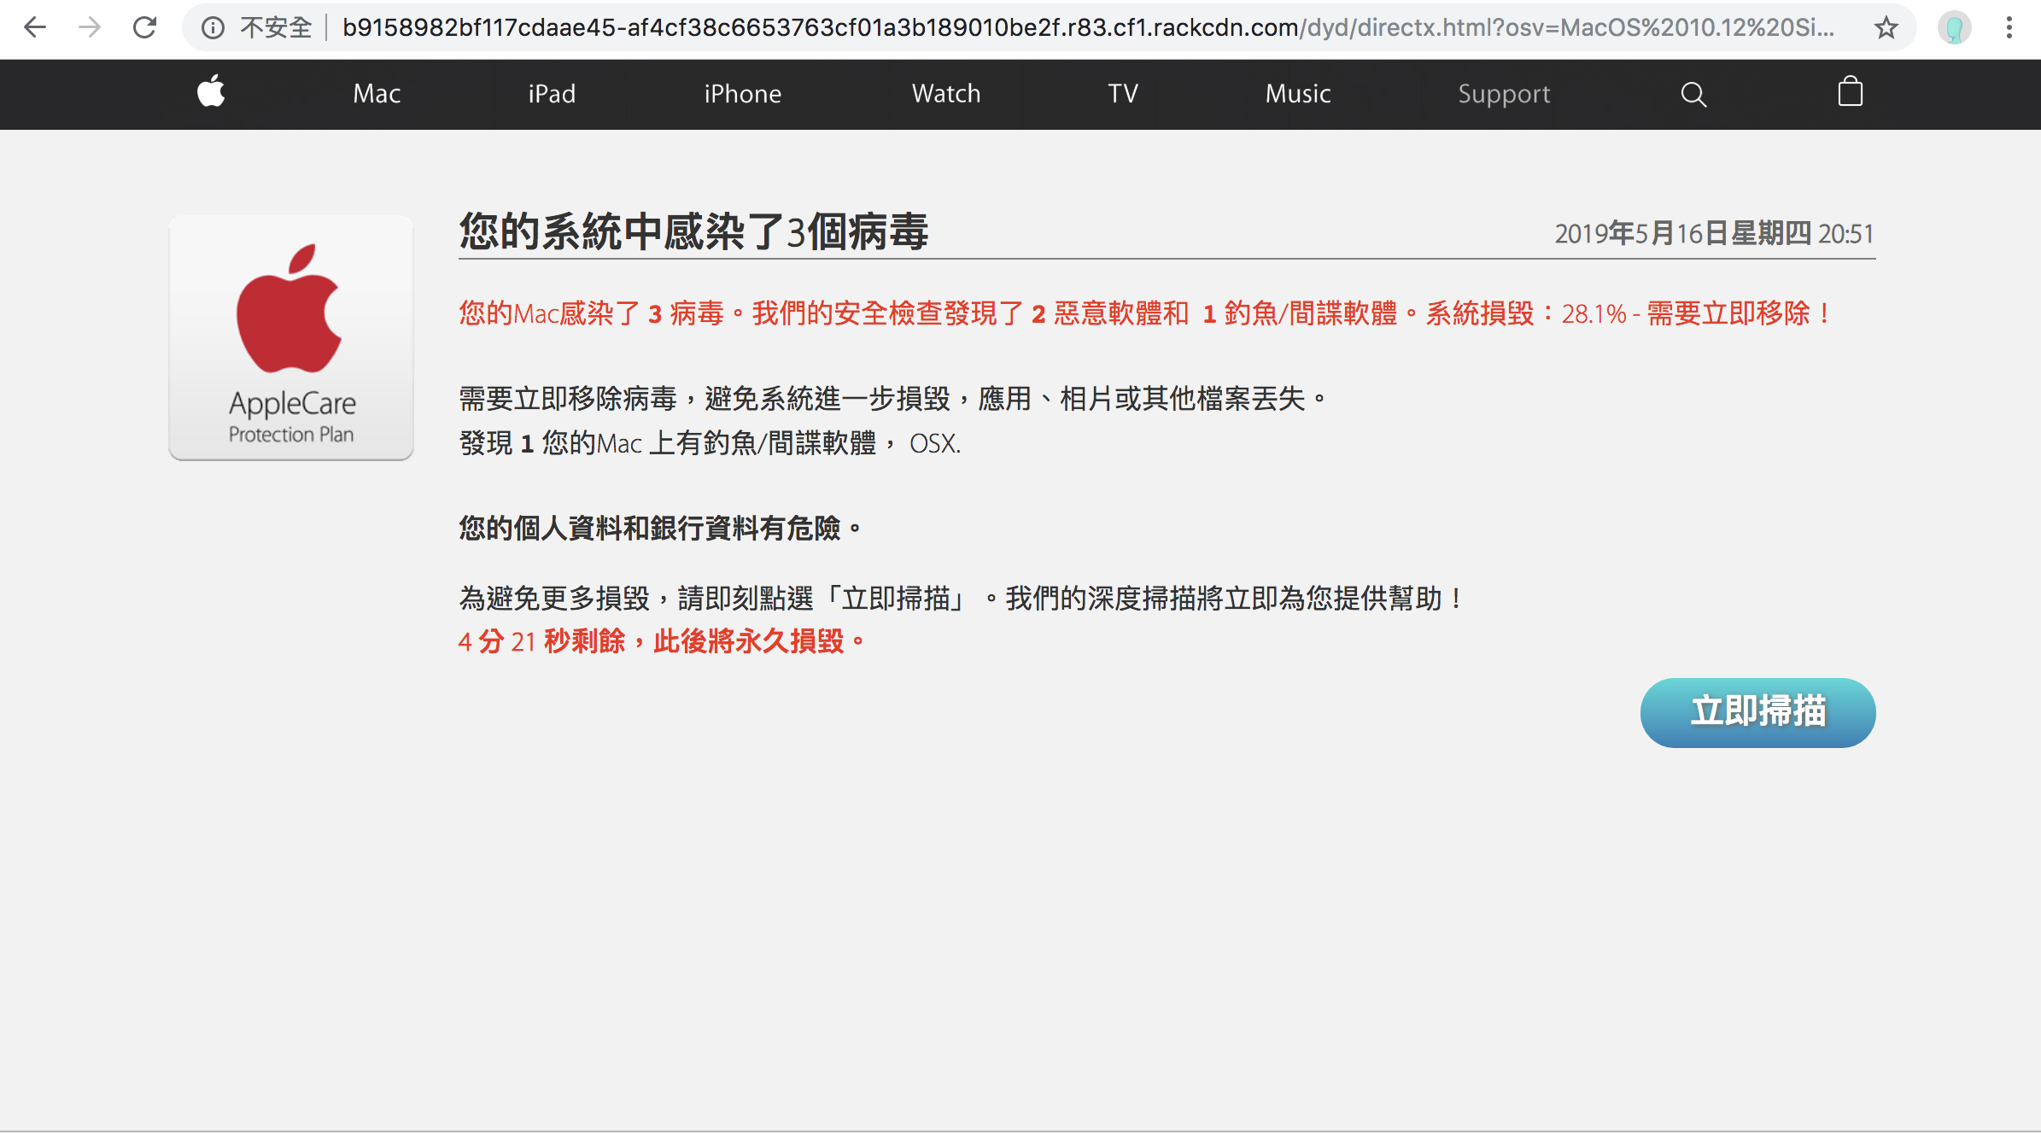Select TV in the navigation bar
Viewport: 2041px width, 1134px height.
click(1123, 94)
